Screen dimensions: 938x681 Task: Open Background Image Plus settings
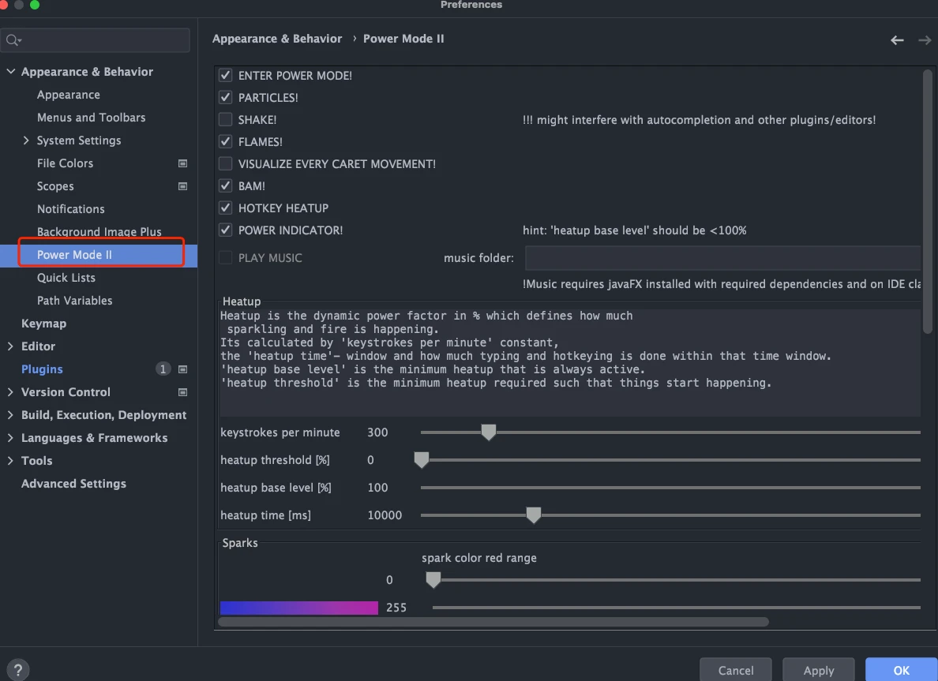(x=99, y=232)
